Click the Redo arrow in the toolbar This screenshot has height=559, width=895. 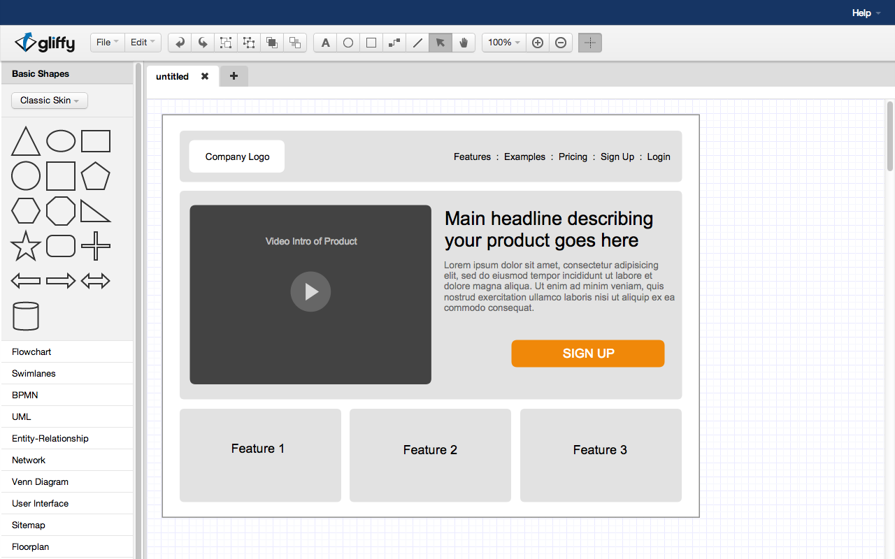coord(203,43)
